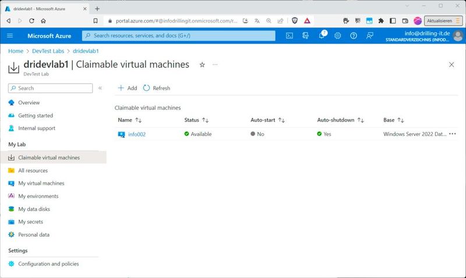Click the Brave Shields lion icon
This screenshot has height=278, width=466.
point(295,20)
